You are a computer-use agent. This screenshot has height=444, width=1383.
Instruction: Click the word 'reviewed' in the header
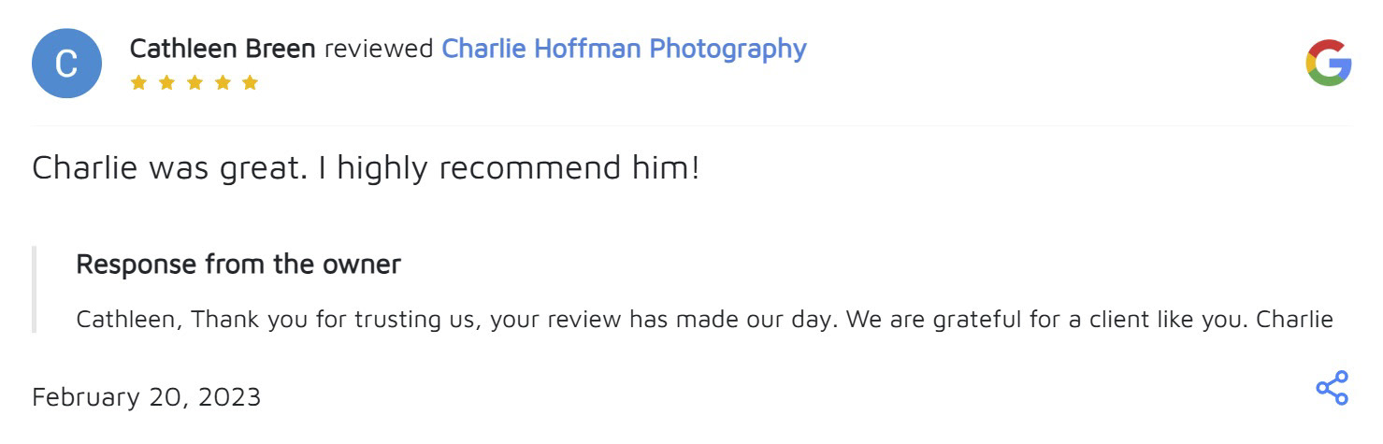point(378,49)
